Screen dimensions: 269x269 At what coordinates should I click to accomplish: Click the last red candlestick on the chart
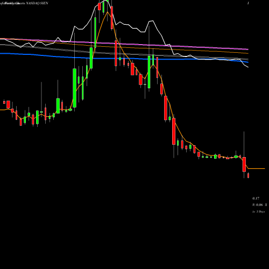click(x=248, y=175)
